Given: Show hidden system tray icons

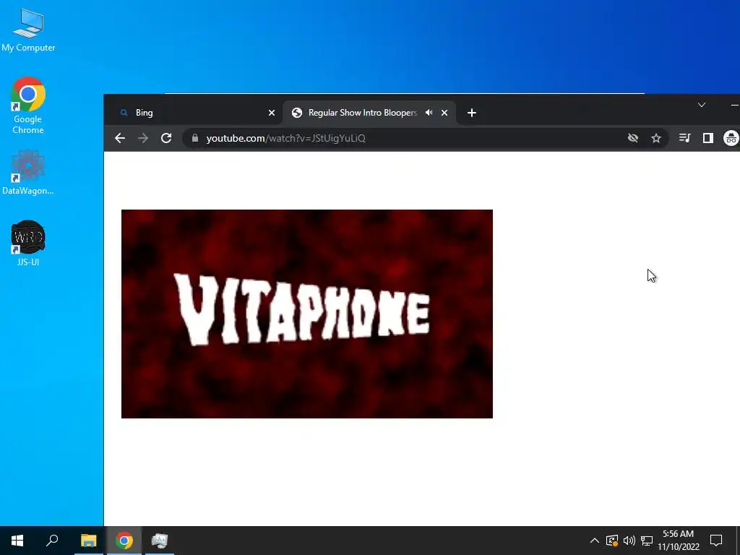Looking at the screenshot, I should [x=594, y=541].
